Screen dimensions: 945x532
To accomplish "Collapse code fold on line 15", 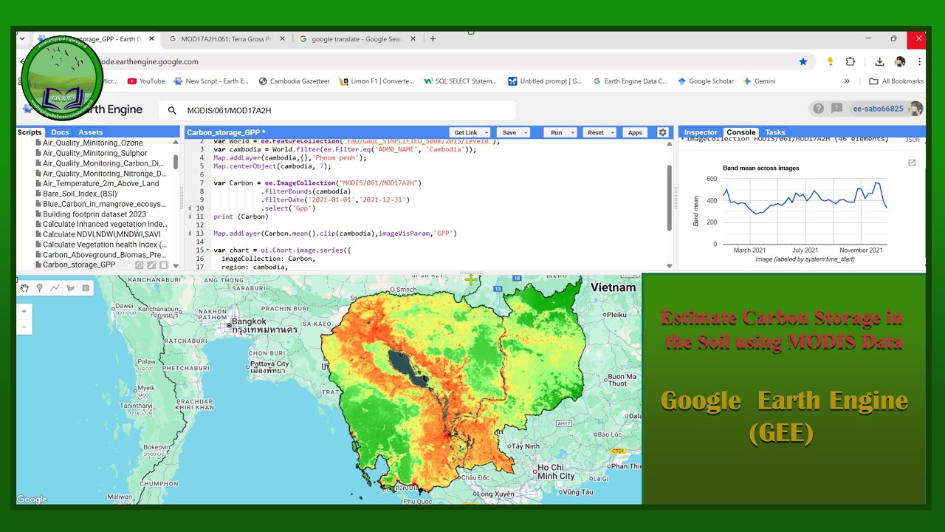I will [x=209, y=250].
